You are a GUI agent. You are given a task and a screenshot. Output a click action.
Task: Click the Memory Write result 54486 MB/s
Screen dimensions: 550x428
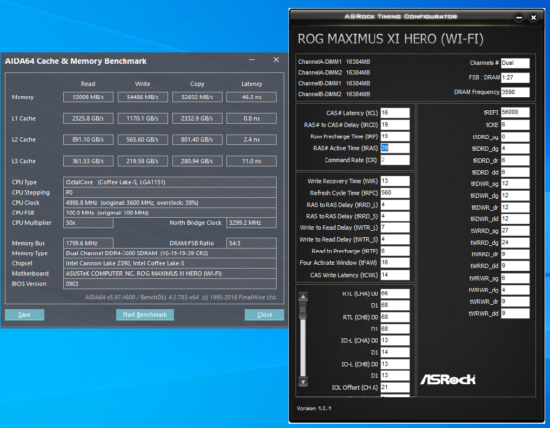pyautogui.click(x=143, y=97)
